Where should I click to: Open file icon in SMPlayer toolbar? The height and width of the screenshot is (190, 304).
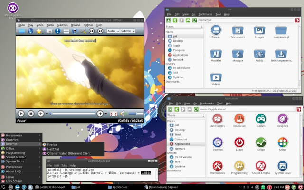(22, 31)
